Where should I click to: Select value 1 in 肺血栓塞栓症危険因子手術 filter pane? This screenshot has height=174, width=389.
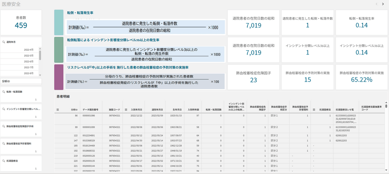pos(21,134)
